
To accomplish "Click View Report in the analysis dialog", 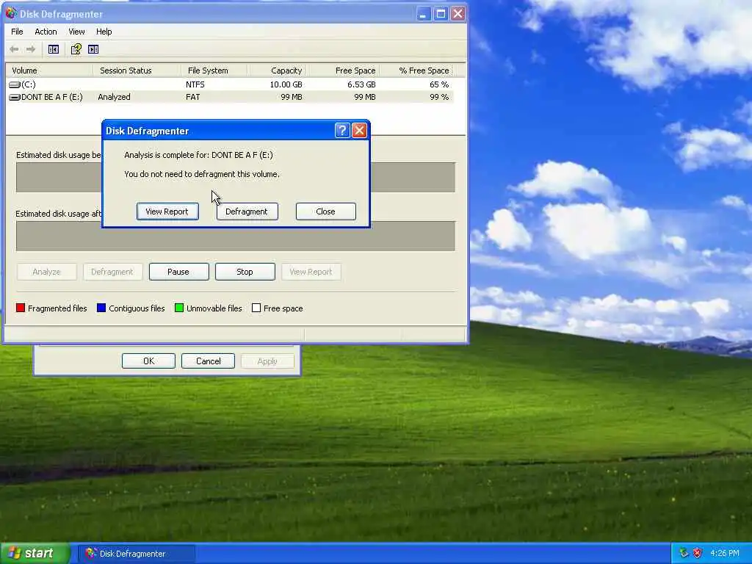I will [167, 211].
